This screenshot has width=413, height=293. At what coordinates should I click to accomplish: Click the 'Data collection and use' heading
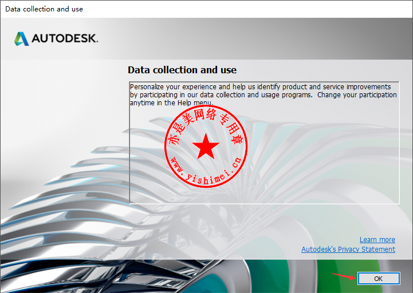coord(182,70)
